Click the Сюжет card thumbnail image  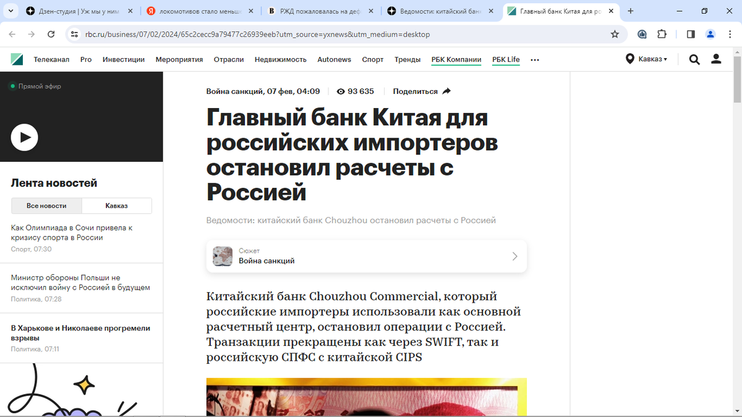pos(223,256)
